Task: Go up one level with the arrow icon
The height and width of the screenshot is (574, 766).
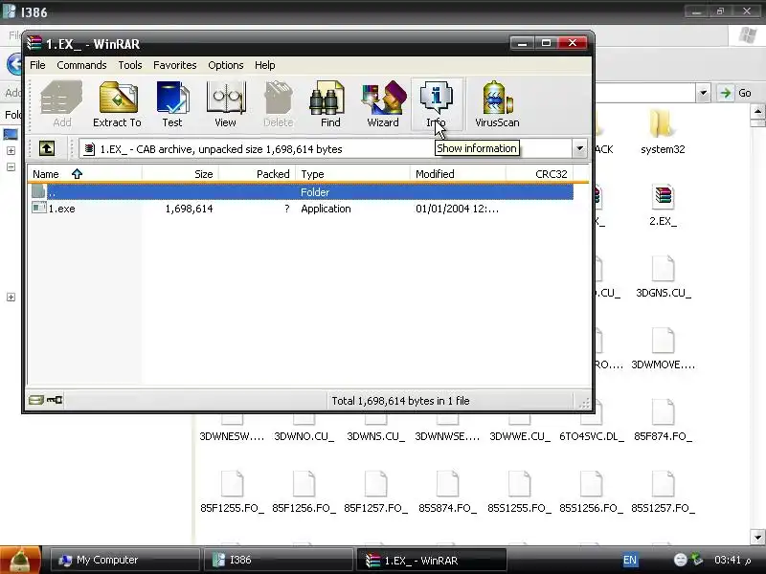Action: tap(47, 148)
